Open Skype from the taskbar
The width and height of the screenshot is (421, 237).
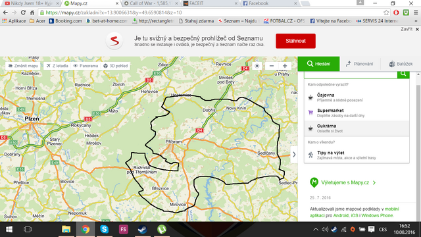[104, 229]
